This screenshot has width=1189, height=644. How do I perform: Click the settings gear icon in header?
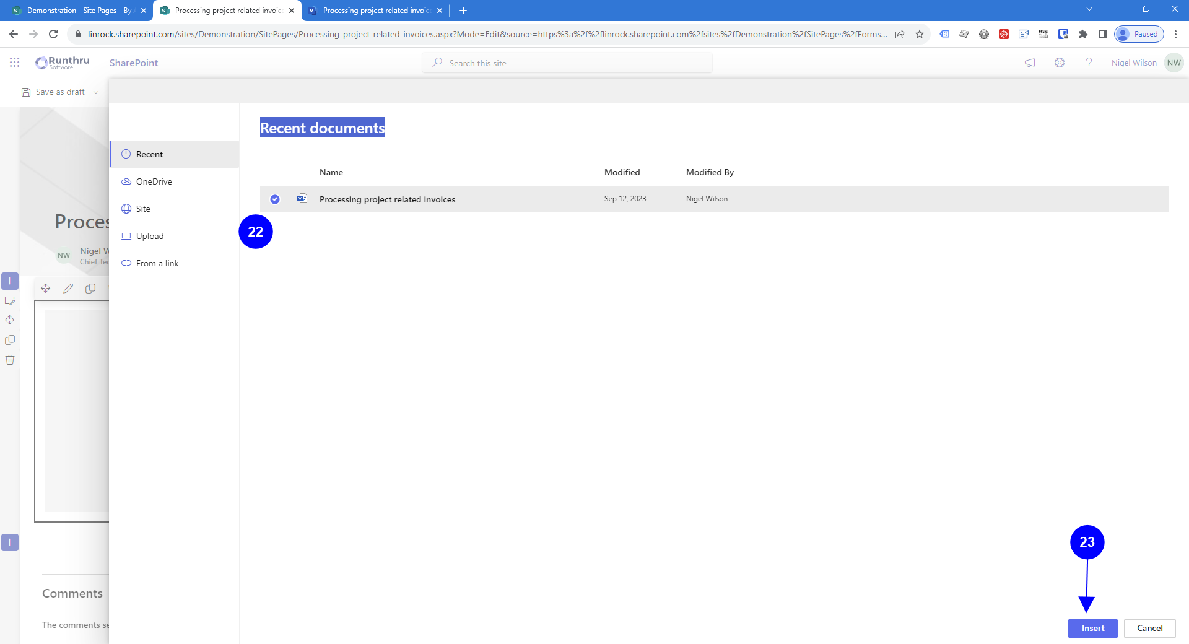pos(1060,63)
